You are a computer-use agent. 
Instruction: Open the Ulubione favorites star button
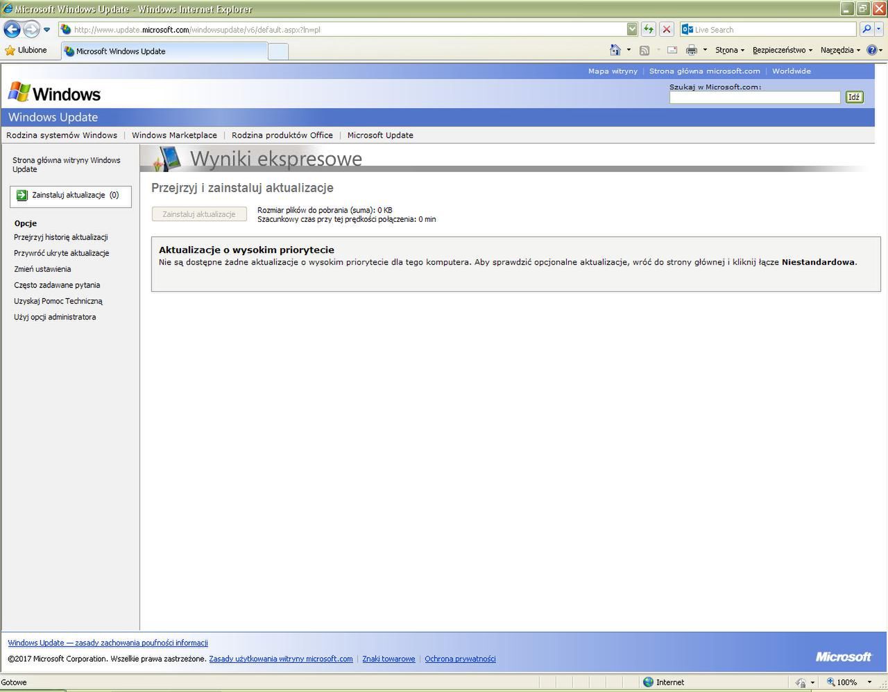(x=26, y=50)
